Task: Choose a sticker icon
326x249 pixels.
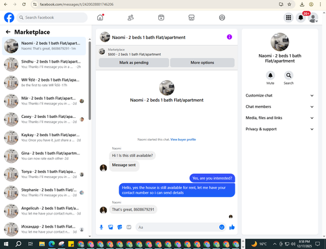Action: pos(120,227)
